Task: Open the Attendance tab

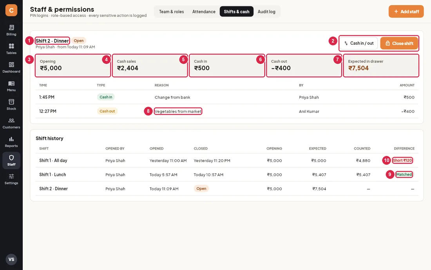Action: tap(204, 11)
